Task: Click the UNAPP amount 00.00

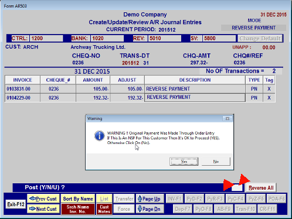Action: pyautogui.click(x=269, y=47)
